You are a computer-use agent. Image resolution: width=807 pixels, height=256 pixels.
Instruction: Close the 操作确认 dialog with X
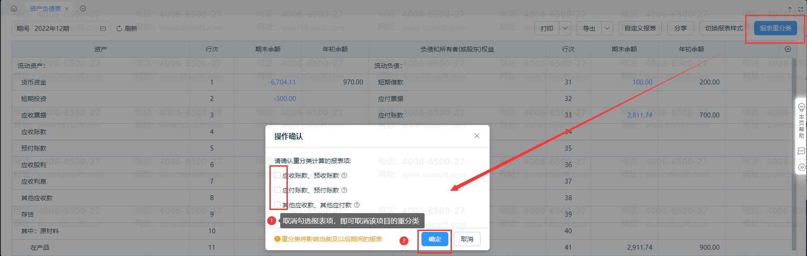[x=477, y=136]
